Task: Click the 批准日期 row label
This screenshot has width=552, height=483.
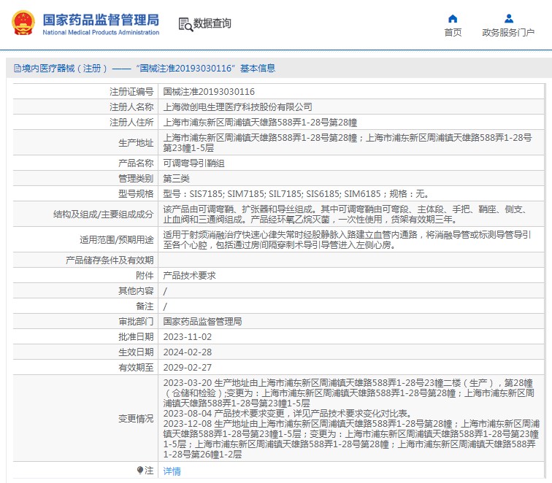Action: pyautogui.click(x=136, y=337)
